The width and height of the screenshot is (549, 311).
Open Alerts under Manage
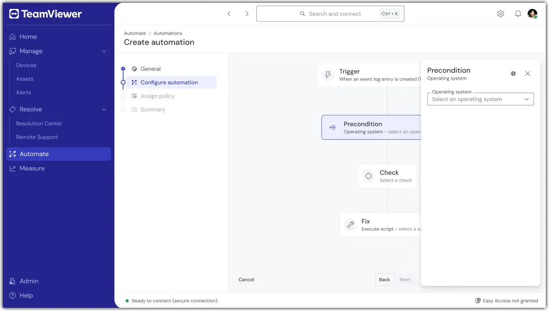(24, 92)
